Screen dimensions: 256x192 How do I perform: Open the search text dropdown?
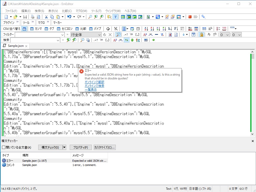click(x=58, y=40)
